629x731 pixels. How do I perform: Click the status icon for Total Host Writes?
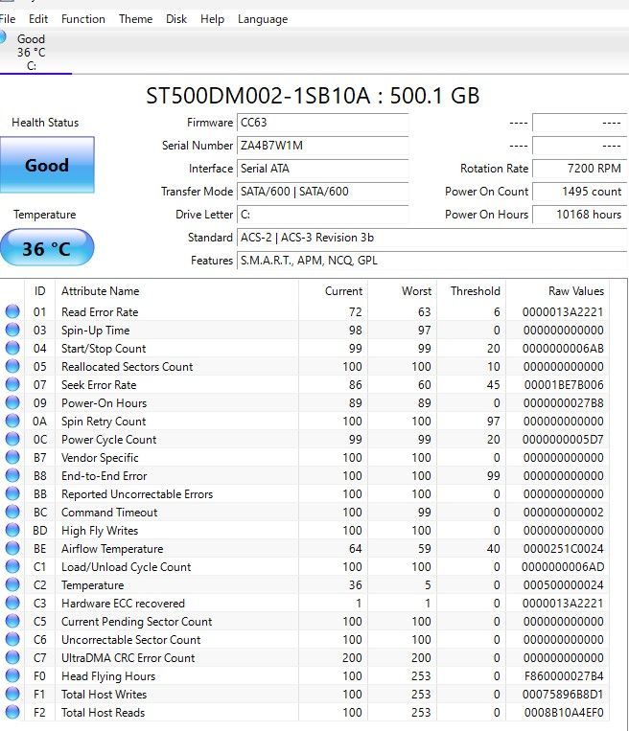click(12, 694)
